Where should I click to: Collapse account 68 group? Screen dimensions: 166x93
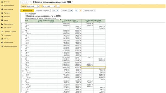pos(22,69)
